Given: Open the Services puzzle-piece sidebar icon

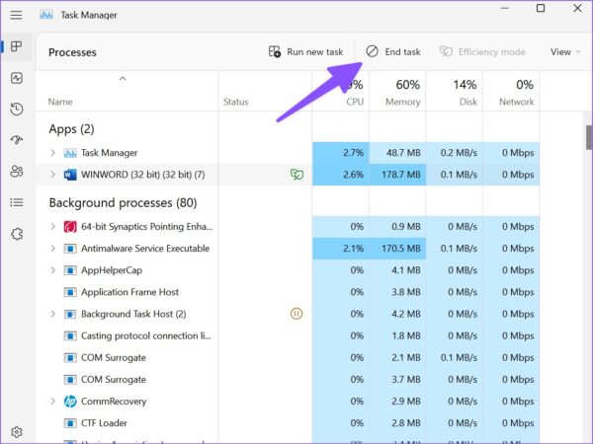Looking at the screenshot, I should point(17,234).
